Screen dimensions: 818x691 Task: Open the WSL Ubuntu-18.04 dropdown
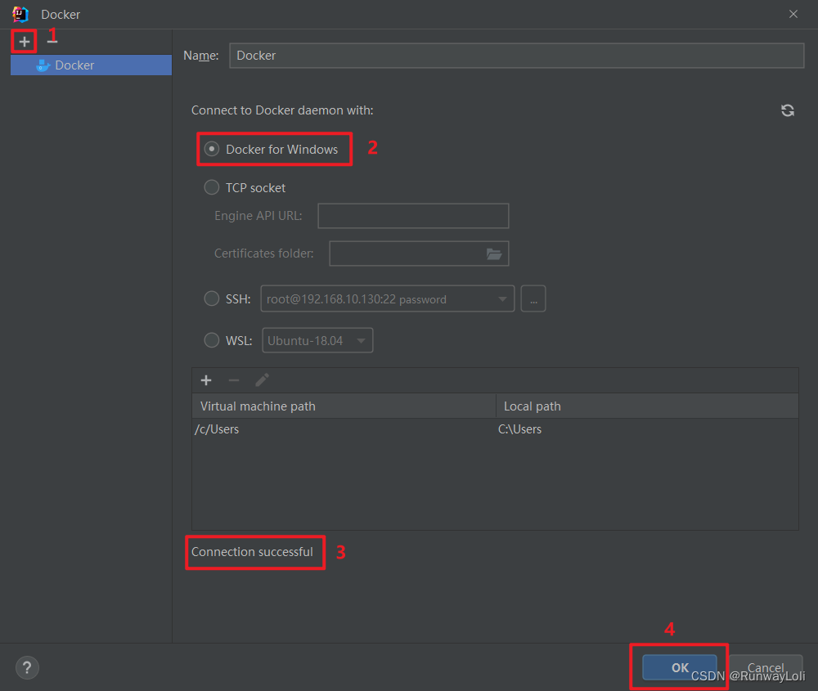tap(317, 340)
